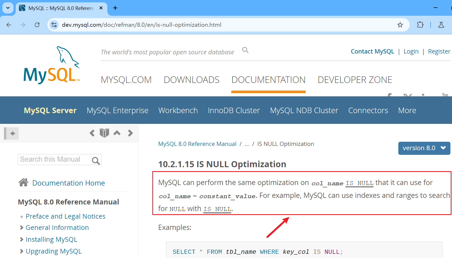Image resolution: width=452 pixels, height=258 pixels.
Task: Click the Register link
Action: pos(439,51)
